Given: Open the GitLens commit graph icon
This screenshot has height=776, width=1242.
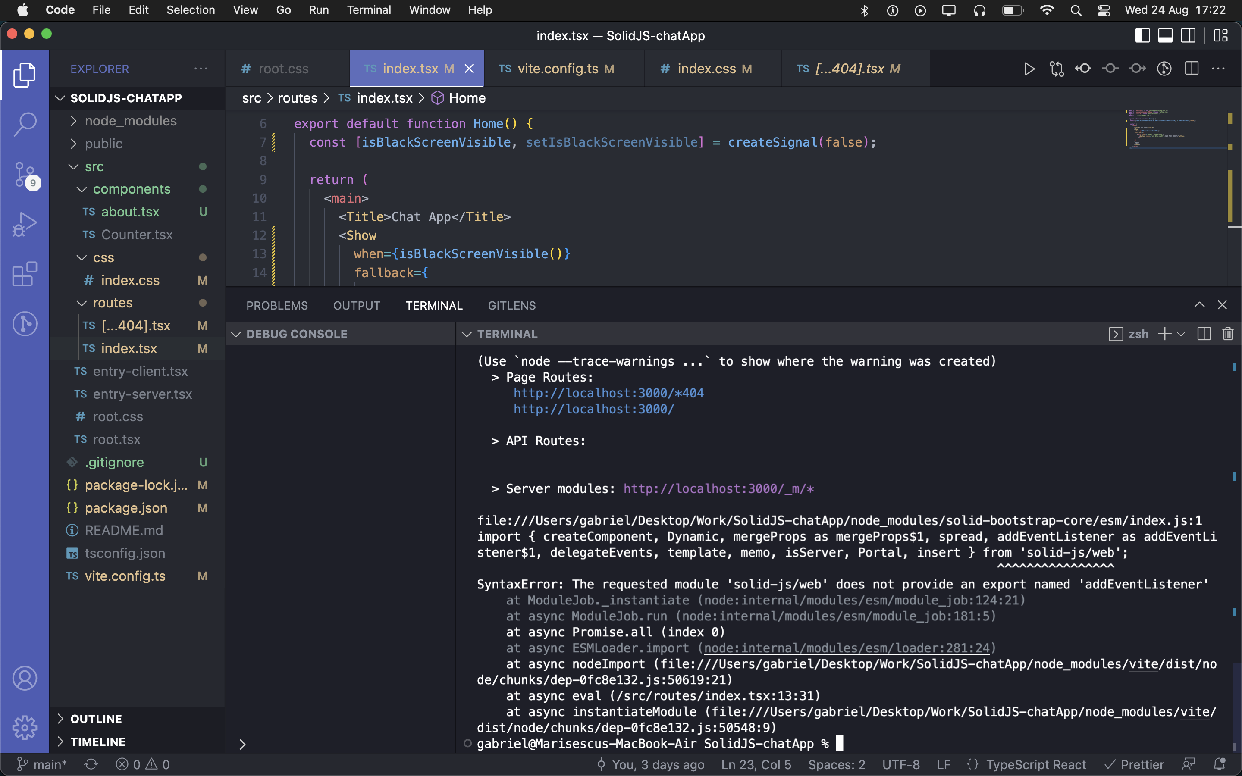Looking at the screenshot, I should 1164,68.
